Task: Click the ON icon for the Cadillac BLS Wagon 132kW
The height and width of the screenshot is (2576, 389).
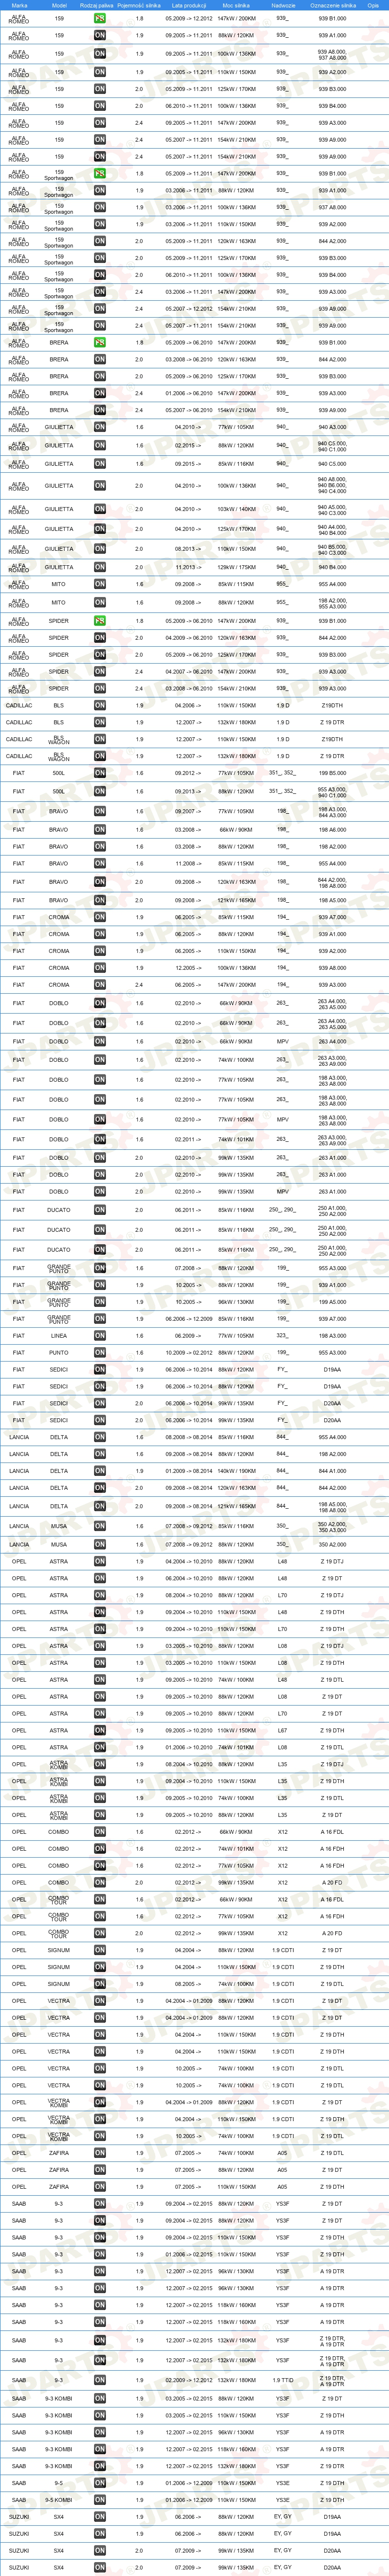Action: tap(100, 757)
